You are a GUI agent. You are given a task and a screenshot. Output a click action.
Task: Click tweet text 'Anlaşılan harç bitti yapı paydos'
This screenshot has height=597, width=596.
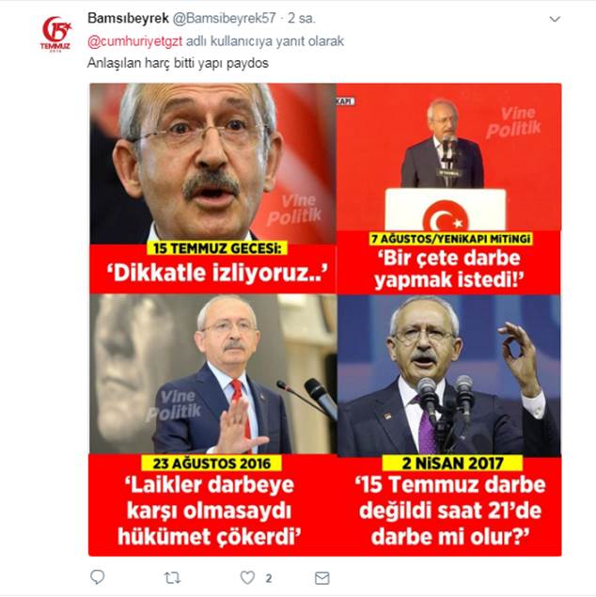(178, 63)
